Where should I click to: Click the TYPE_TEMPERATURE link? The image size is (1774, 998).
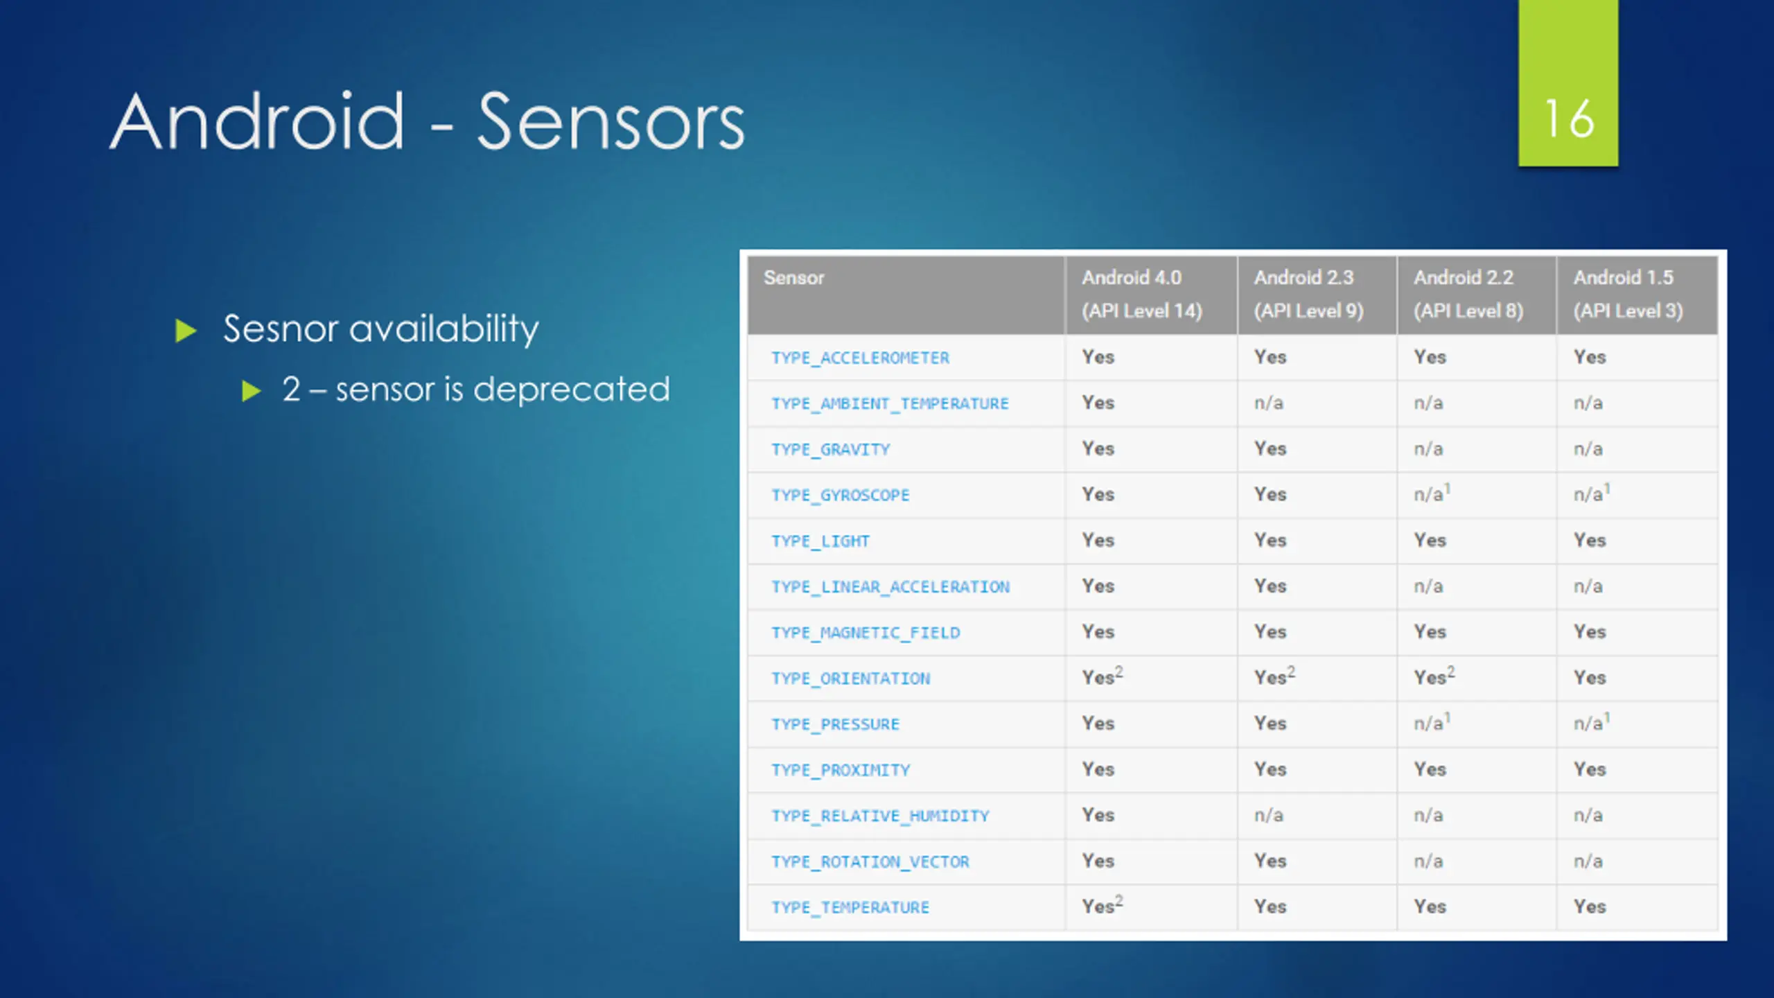850,907
